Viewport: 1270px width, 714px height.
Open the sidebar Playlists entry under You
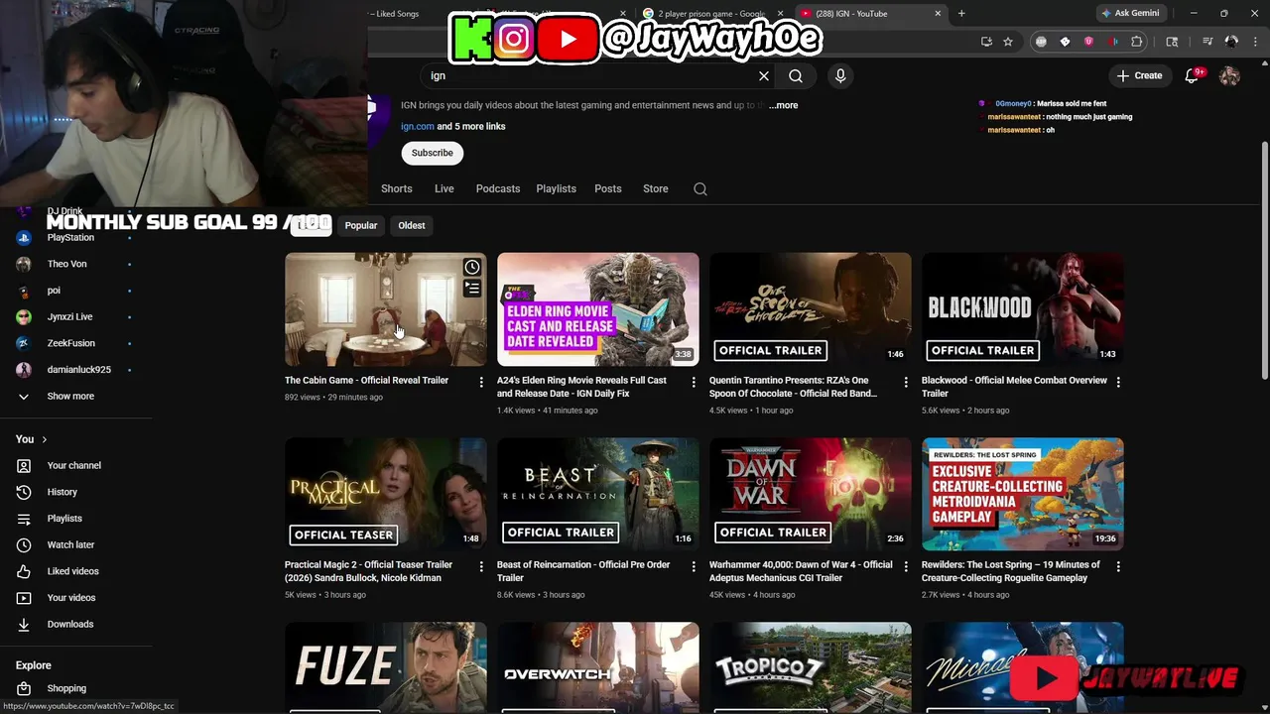[x=64, y=519]
